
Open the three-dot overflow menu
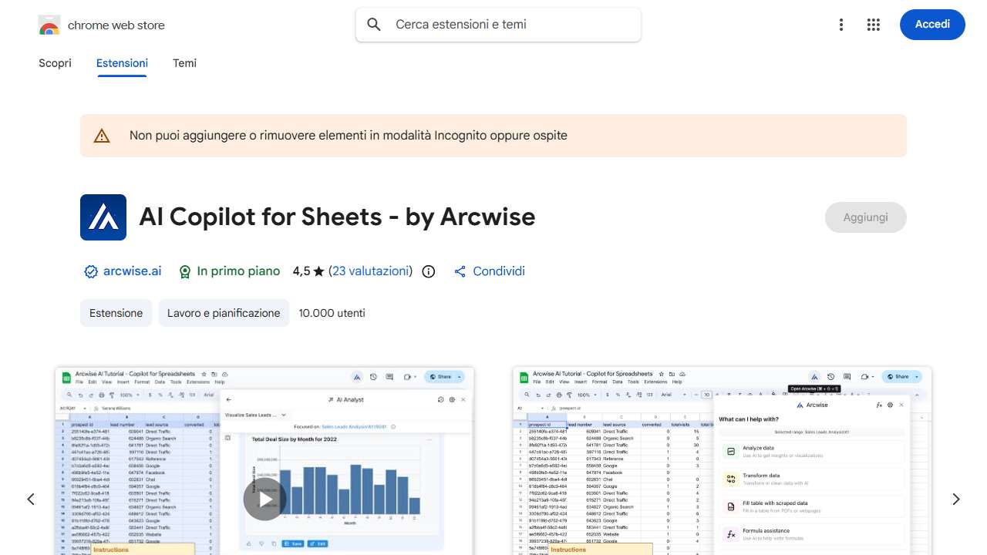841,25
